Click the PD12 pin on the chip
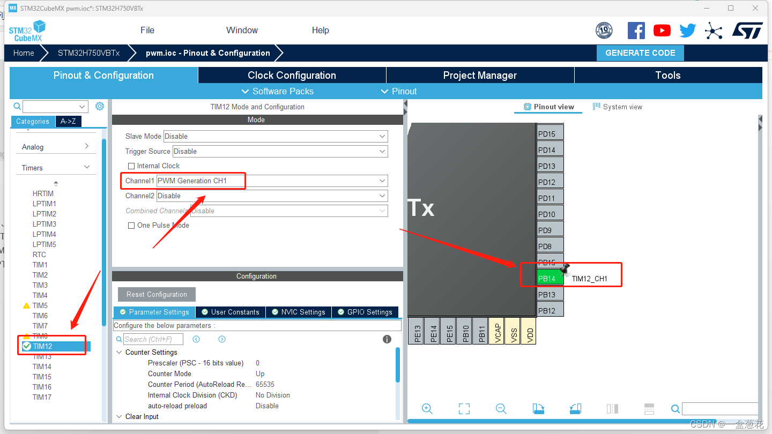 point(550,182)
